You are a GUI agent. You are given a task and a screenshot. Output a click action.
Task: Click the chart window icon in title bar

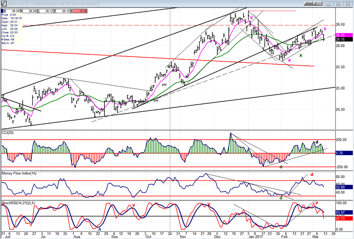tap(3, 3)
